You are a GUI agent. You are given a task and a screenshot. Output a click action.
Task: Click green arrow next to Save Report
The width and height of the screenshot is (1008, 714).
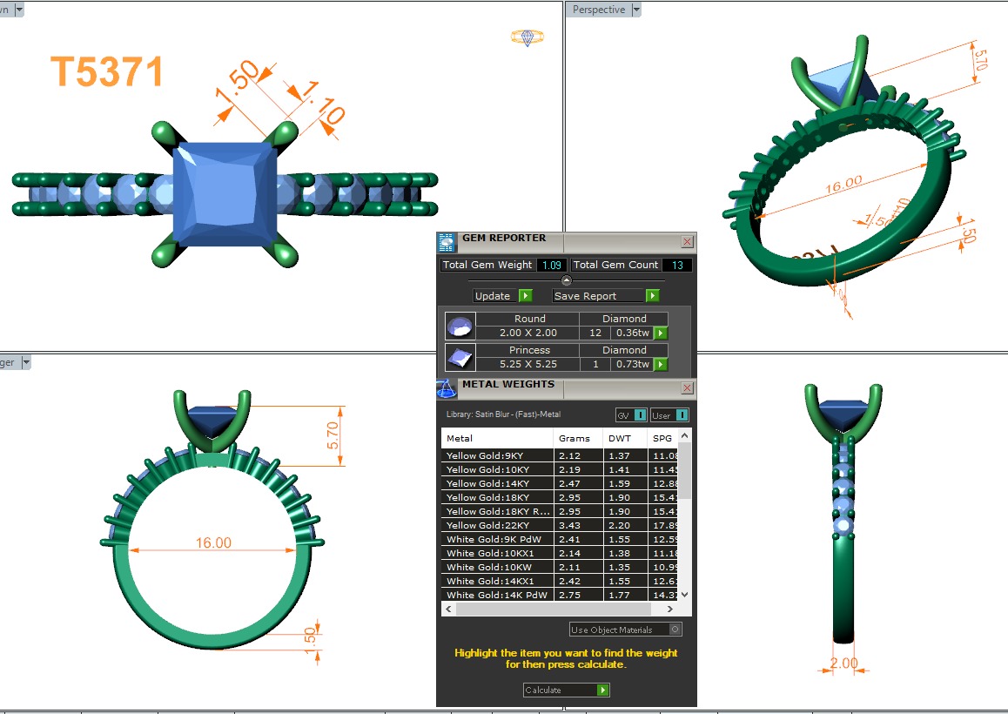652,296
